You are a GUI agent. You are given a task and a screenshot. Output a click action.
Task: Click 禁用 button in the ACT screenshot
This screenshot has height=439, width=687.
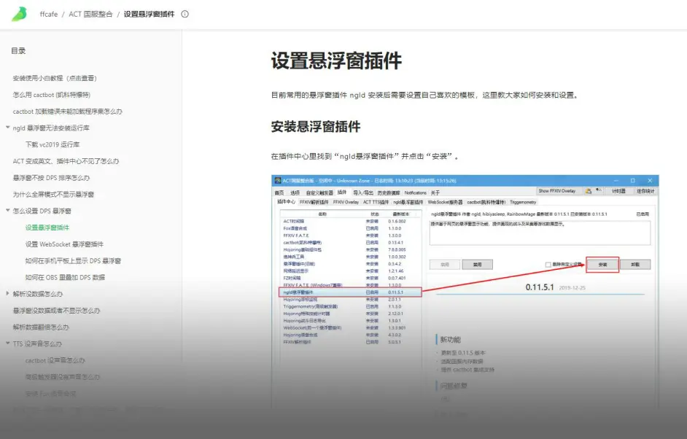[x=477, y=265]
